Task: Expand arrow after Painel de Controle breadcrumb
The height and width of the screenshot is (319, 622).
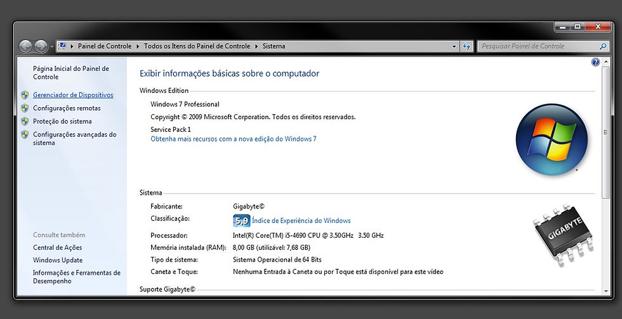Action: coord(138,46)
